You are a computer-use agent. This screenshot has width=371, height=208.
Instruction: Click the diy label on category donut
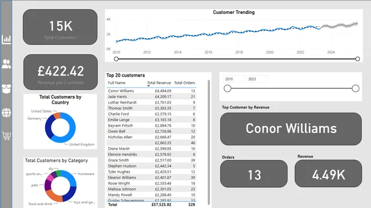tap(51, 169)
